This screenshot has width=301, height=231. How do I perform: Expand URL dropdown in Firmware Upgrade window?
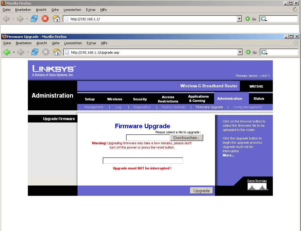(x=240, y=52)
